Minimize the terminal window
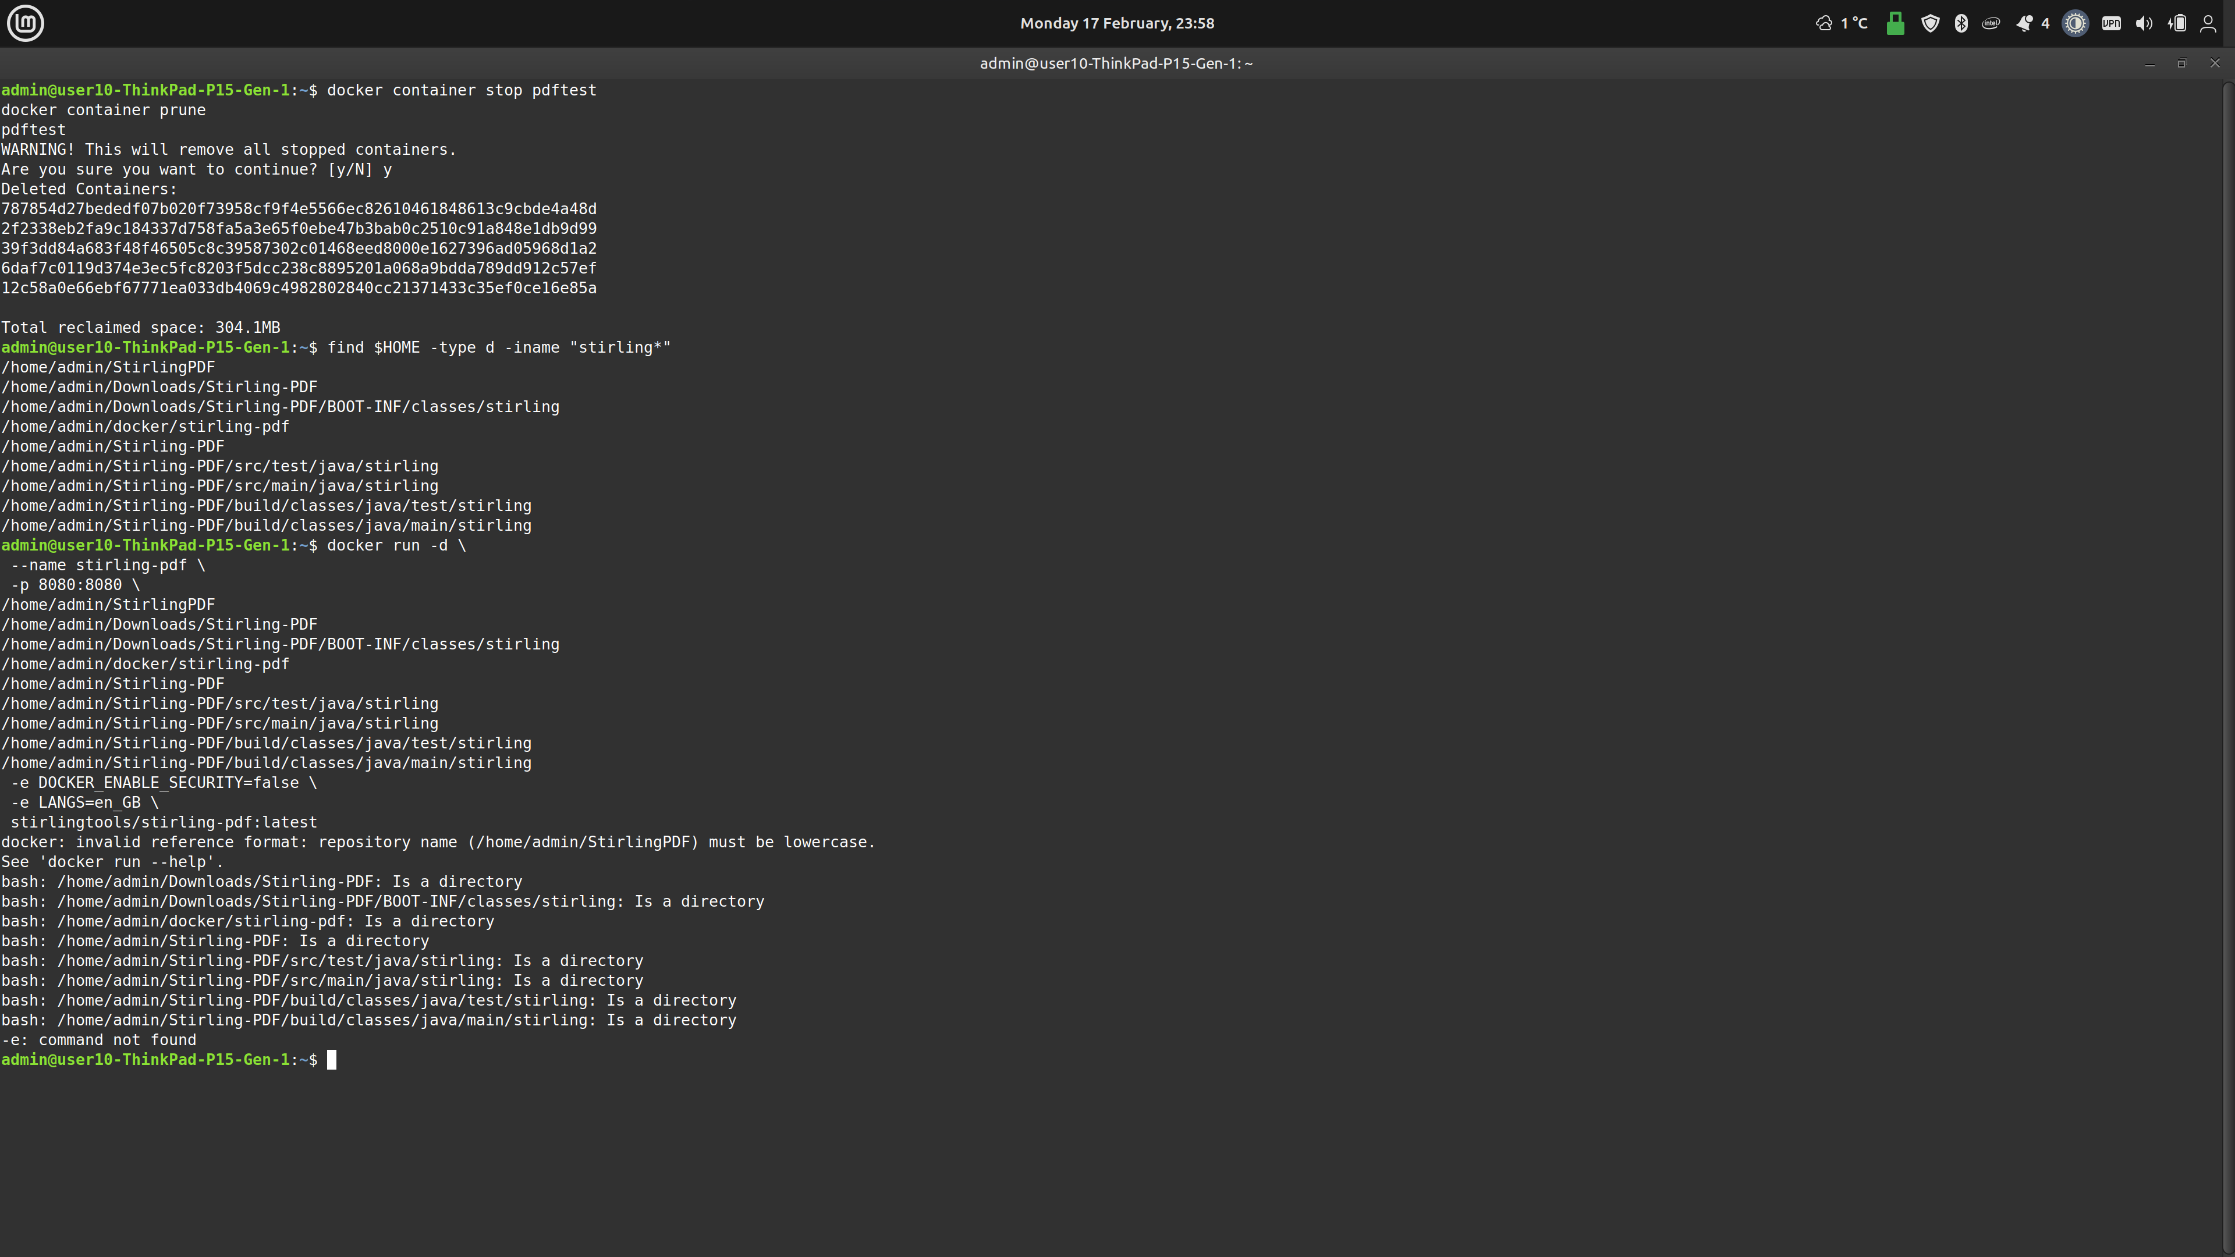 pyautogui.click(x=2149, y=63)
